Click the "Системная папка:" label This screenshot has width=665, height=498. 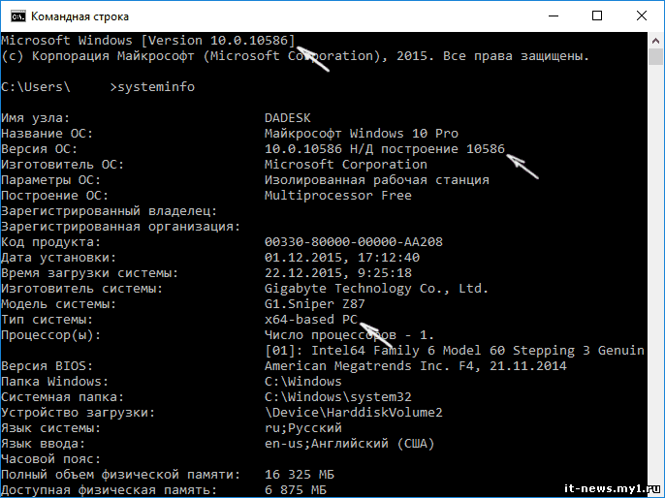(x=63, y=397)
